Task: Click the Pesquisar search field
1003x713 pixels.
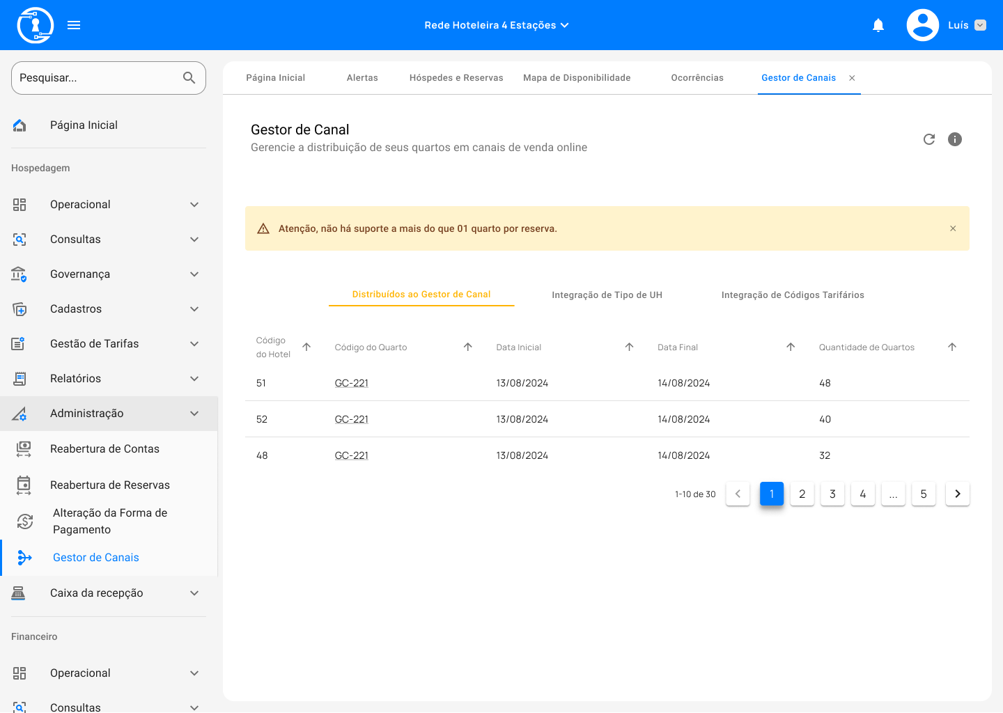Action: tap(98, 78)
